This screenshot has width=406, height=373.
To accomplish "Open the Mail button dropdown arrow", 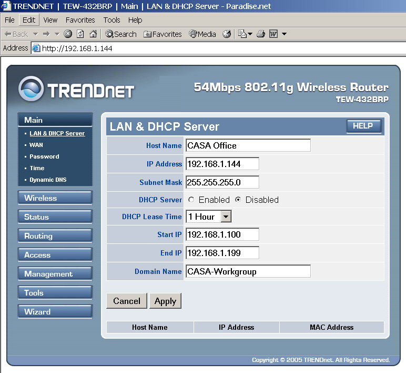I will pos(250,34).
